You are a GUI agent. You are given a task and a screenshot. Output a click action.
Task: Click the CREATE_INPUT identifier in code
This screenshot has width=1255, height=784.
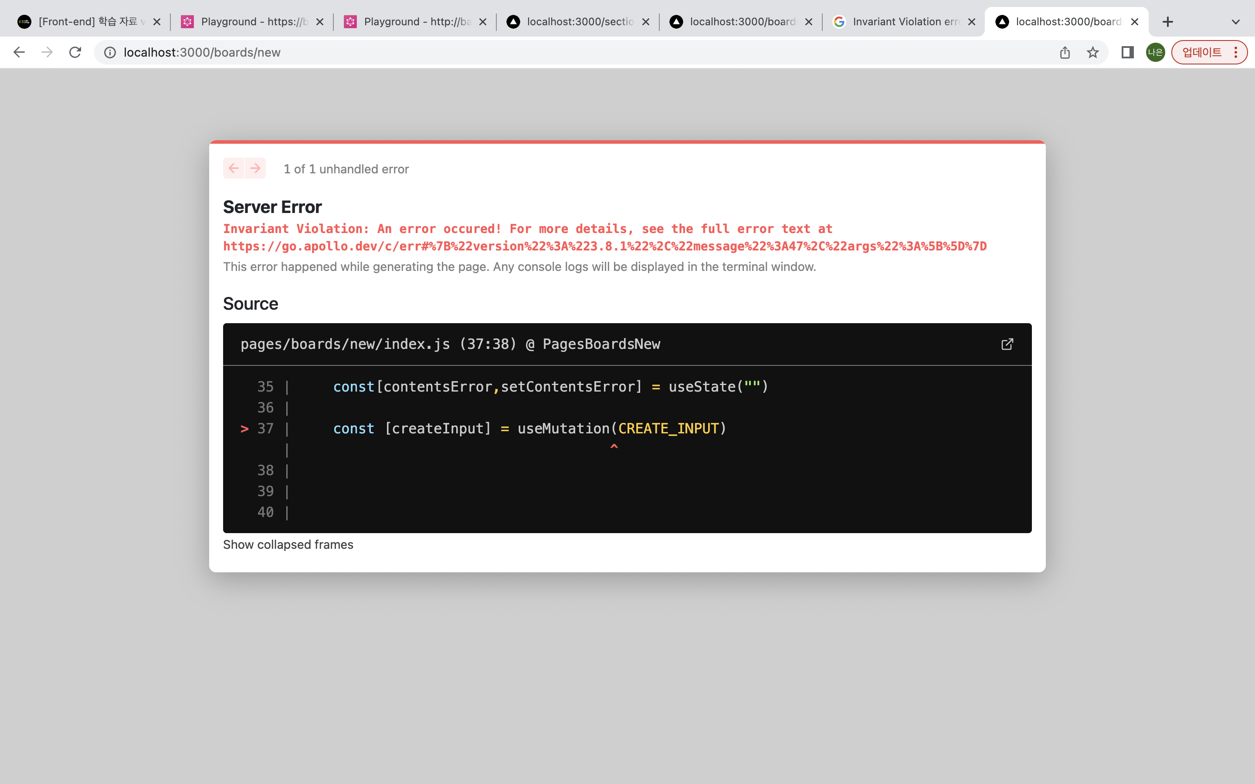(668, 428)
